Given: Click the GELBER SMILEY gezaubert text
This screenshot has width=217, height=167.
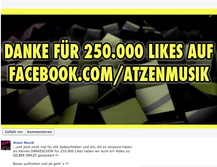Looking at the screenshot, I should [36, 155].
